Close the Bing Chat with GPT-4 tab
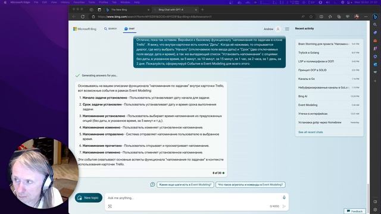Image resolution: width=381 pixels, height=214 pixels. pos(196,10)
